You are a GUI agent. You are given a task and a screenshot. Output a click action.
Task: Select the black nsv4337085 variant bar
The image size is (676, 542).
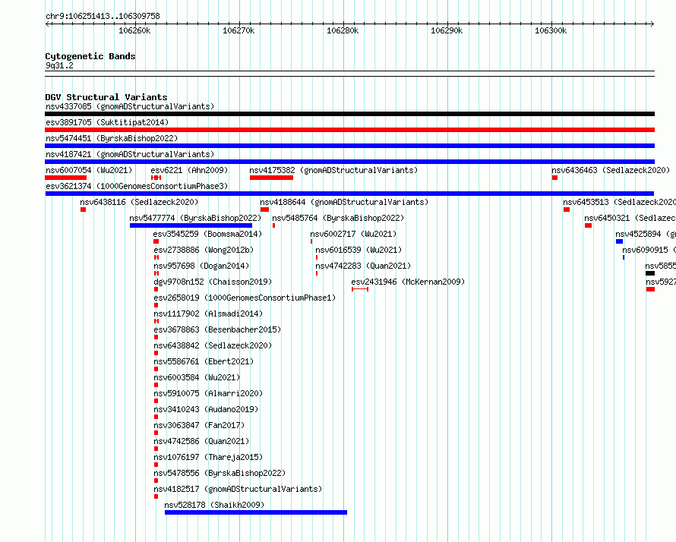[349, 114]
